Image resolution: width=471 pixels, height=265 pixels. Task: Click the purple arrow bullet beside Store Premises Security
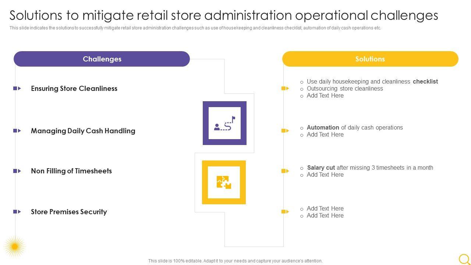click(17, 212)
